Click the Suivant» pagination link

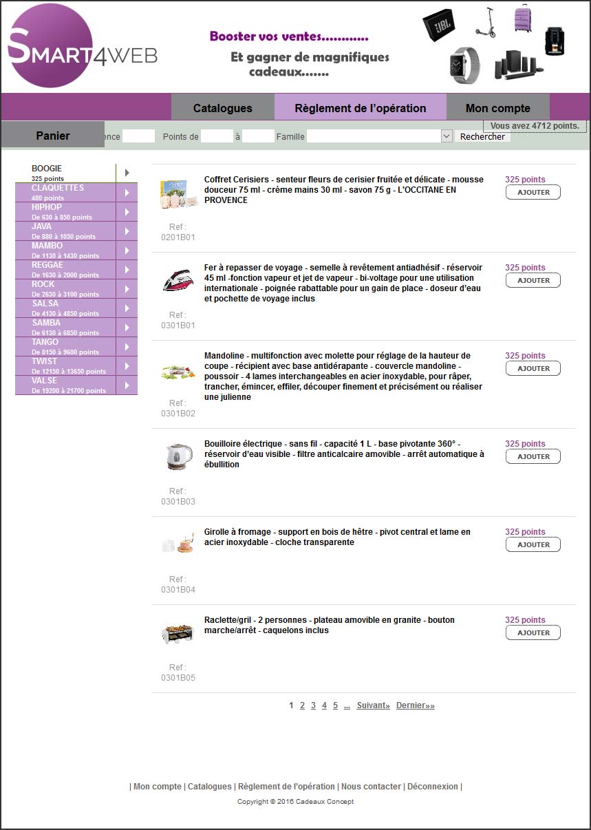coord(373,705)
